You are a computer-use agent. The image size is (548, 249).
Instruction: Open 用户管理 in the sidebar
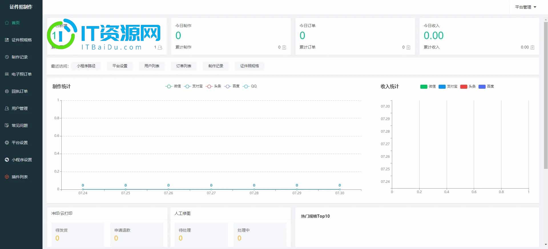[x=21, y=108]
